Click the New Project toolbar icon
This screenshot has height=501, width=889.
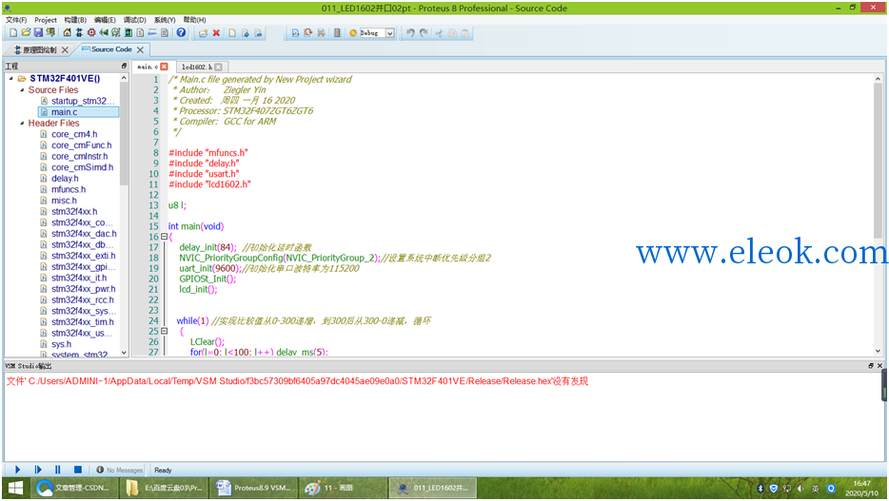13,33
